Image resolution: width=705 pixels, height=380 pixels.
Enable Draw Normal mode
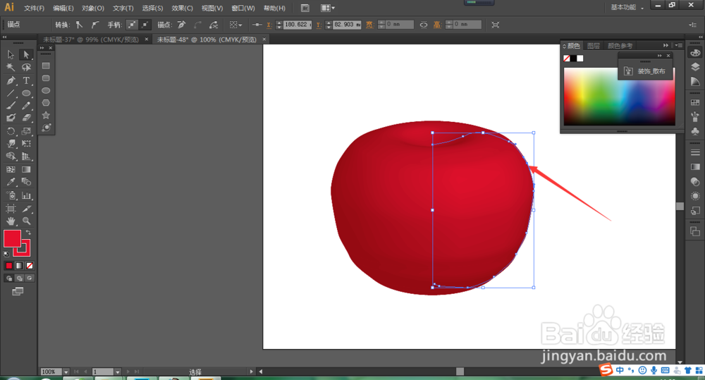pyautogui.click(x=9, y=278)
